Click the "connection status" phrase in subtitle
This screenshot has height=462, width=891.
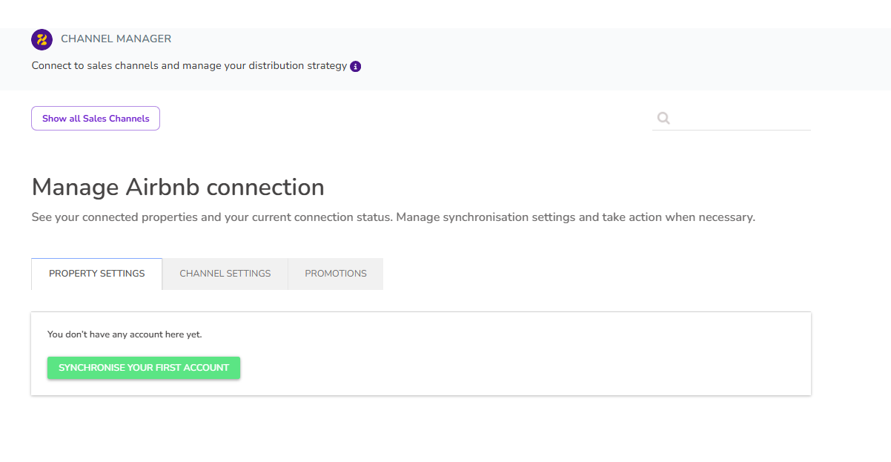tap(347, 218)
